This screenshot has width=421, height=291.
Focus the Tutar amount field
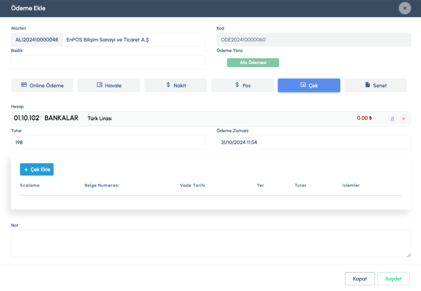click(108, 142)
